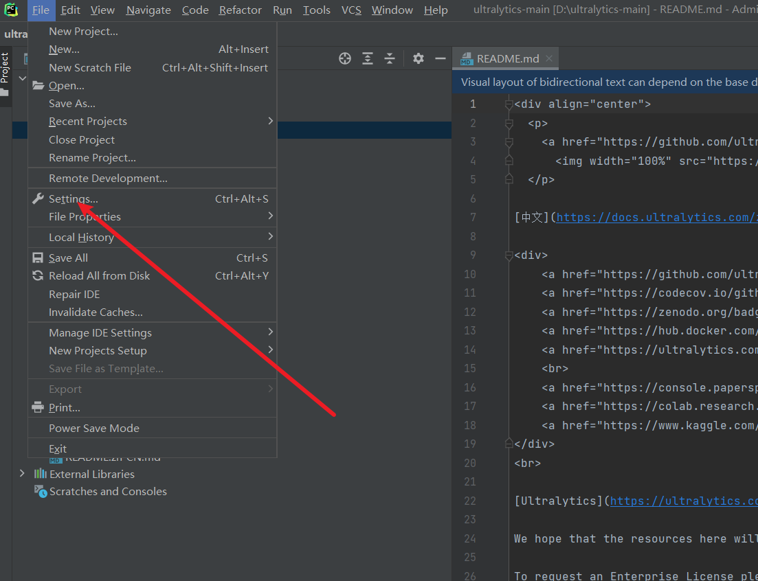Click the Reload All from Disk refresh icon
The image size is (758, 581).
[x=38, y=276]
